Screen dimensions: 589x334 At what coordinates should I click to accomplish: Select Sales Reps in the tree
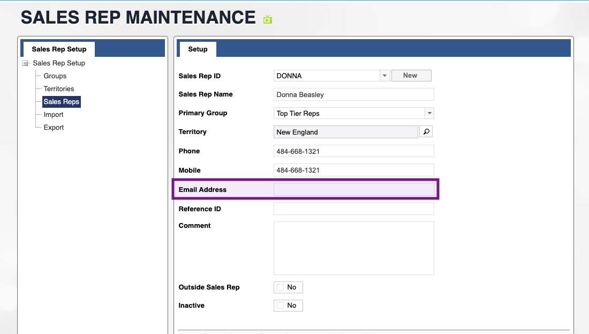pos(62,102)
